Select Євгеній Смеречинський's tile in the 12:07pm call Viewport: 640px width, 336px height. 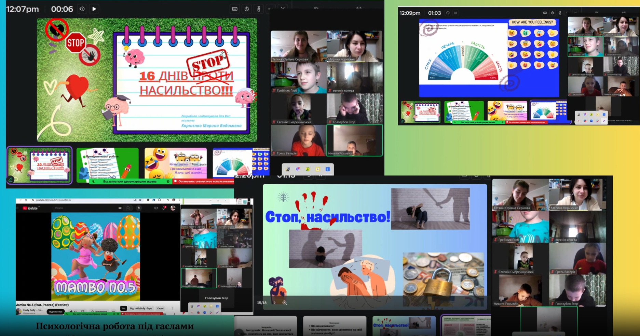pos(299,109)
